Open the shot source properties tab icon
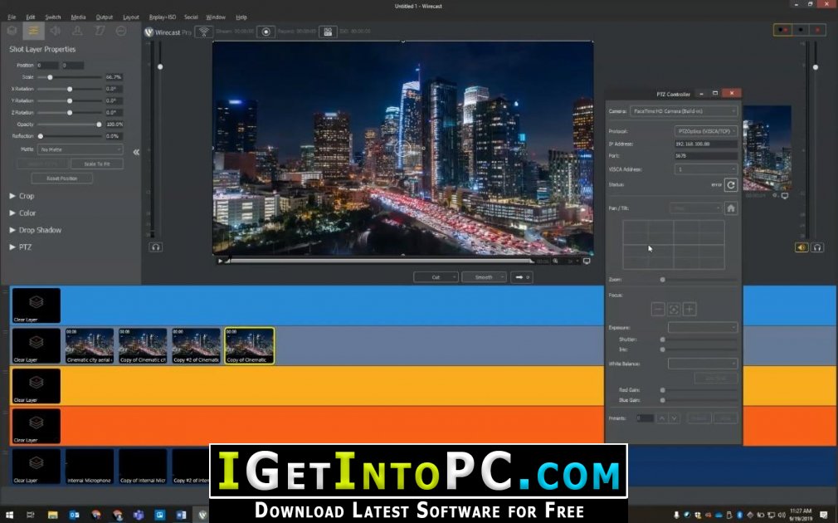The height and width of the screenshot is (523, 838). [12, 31]
